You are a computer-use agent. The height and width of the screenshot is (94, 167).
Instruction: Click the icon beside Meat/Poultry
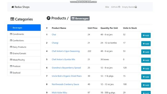pos(11,60)
